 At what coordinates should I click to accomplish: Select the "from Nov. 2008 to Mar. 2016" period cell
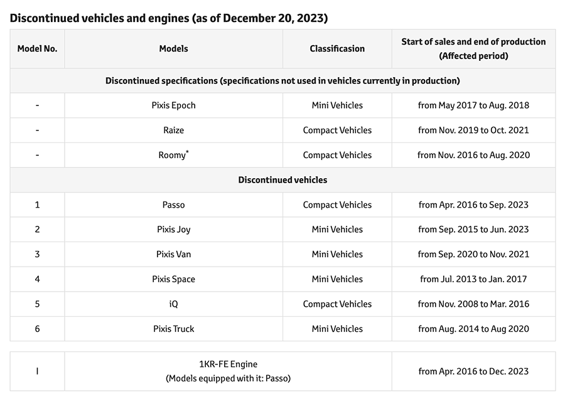[x=473, y=304]
